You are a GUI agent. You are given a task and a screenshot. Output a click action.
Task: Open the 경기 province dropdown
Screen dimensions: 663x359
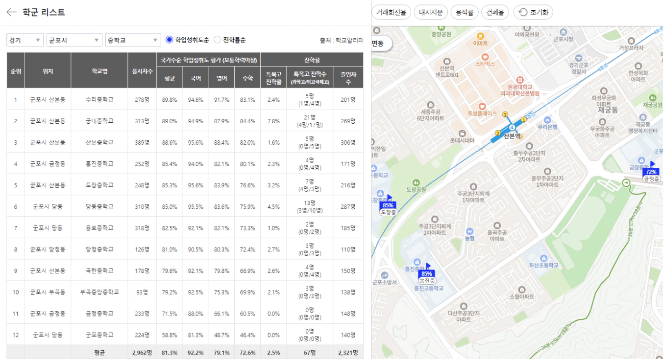click(25, 40)
